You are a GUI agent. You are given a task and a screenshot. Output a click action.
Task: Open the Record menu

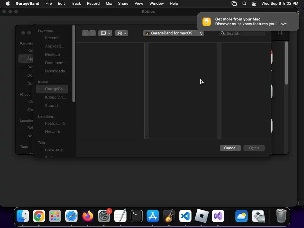point(93,3)
